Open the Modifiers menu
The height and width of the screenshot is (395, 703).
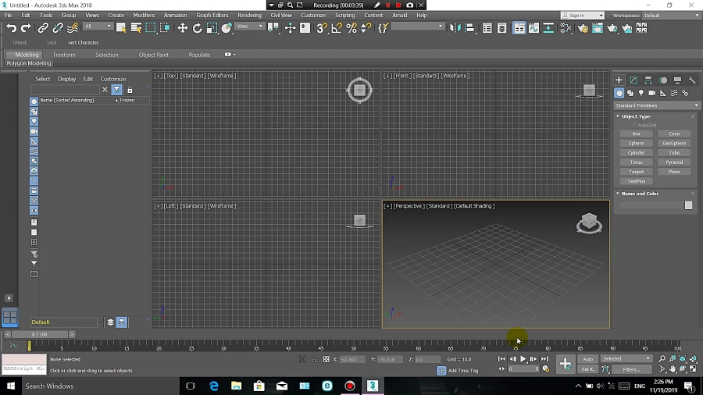point(144,16)
